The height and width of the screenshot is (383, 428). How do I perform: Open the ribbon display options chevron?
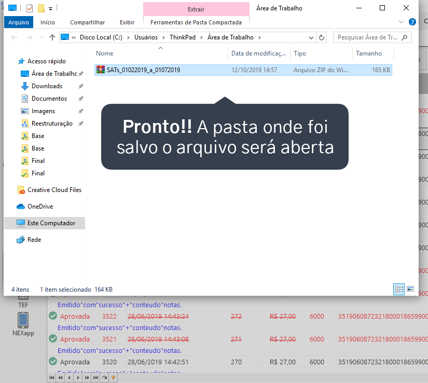[x=402, y=22]
